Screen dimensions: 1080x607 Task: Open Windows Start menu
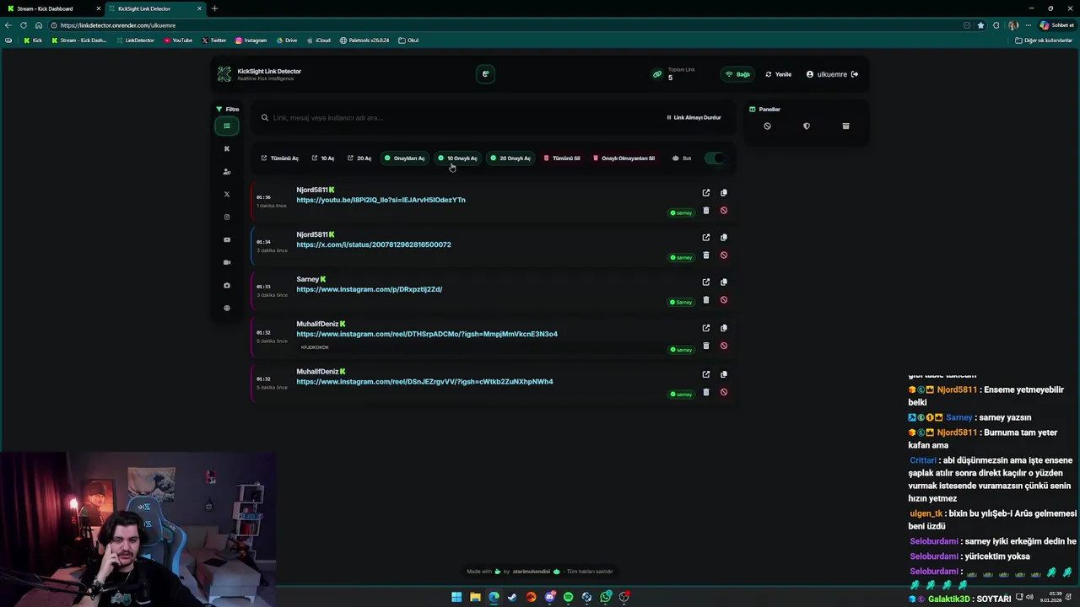coord(456,597)
